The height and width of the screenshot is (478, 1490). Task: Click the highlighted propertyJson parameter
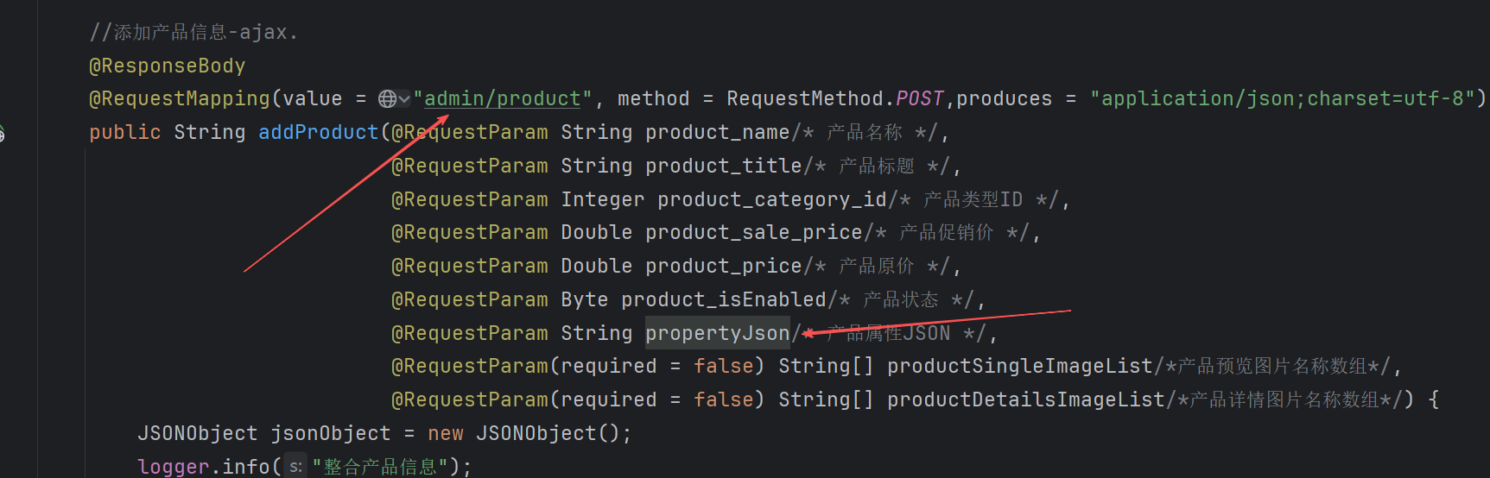coord(717,333)
